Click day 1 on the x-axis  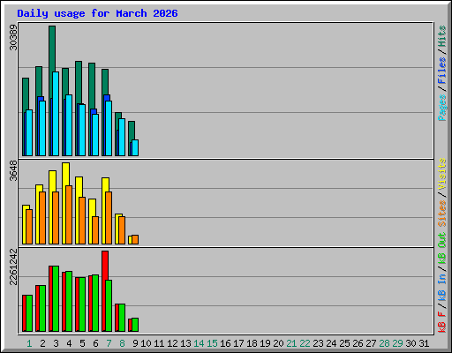(x=29, y=343)
